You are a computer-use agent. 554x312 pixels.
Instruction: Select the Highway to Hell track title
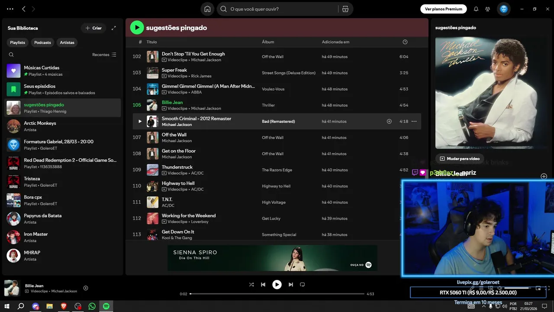point(178,183)
